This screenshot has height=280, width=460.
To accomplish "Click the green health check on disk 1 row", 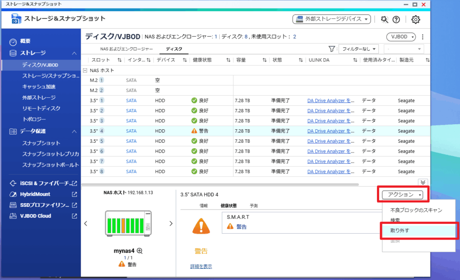I will point(194,101).
